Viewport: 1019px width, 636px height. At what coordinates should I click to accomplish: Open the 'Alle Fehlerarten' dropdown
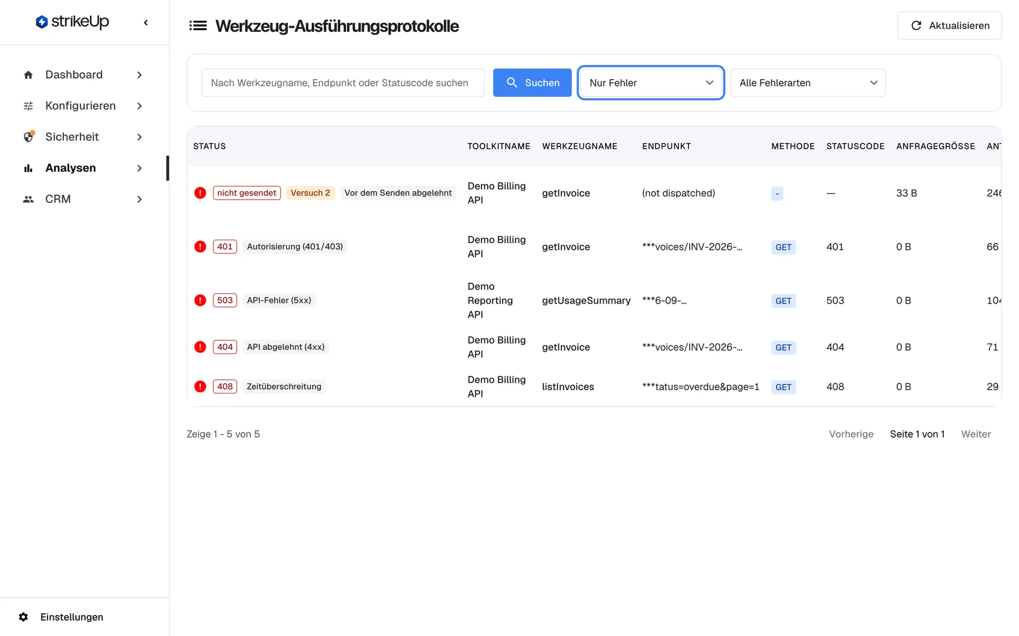(808, 83)
